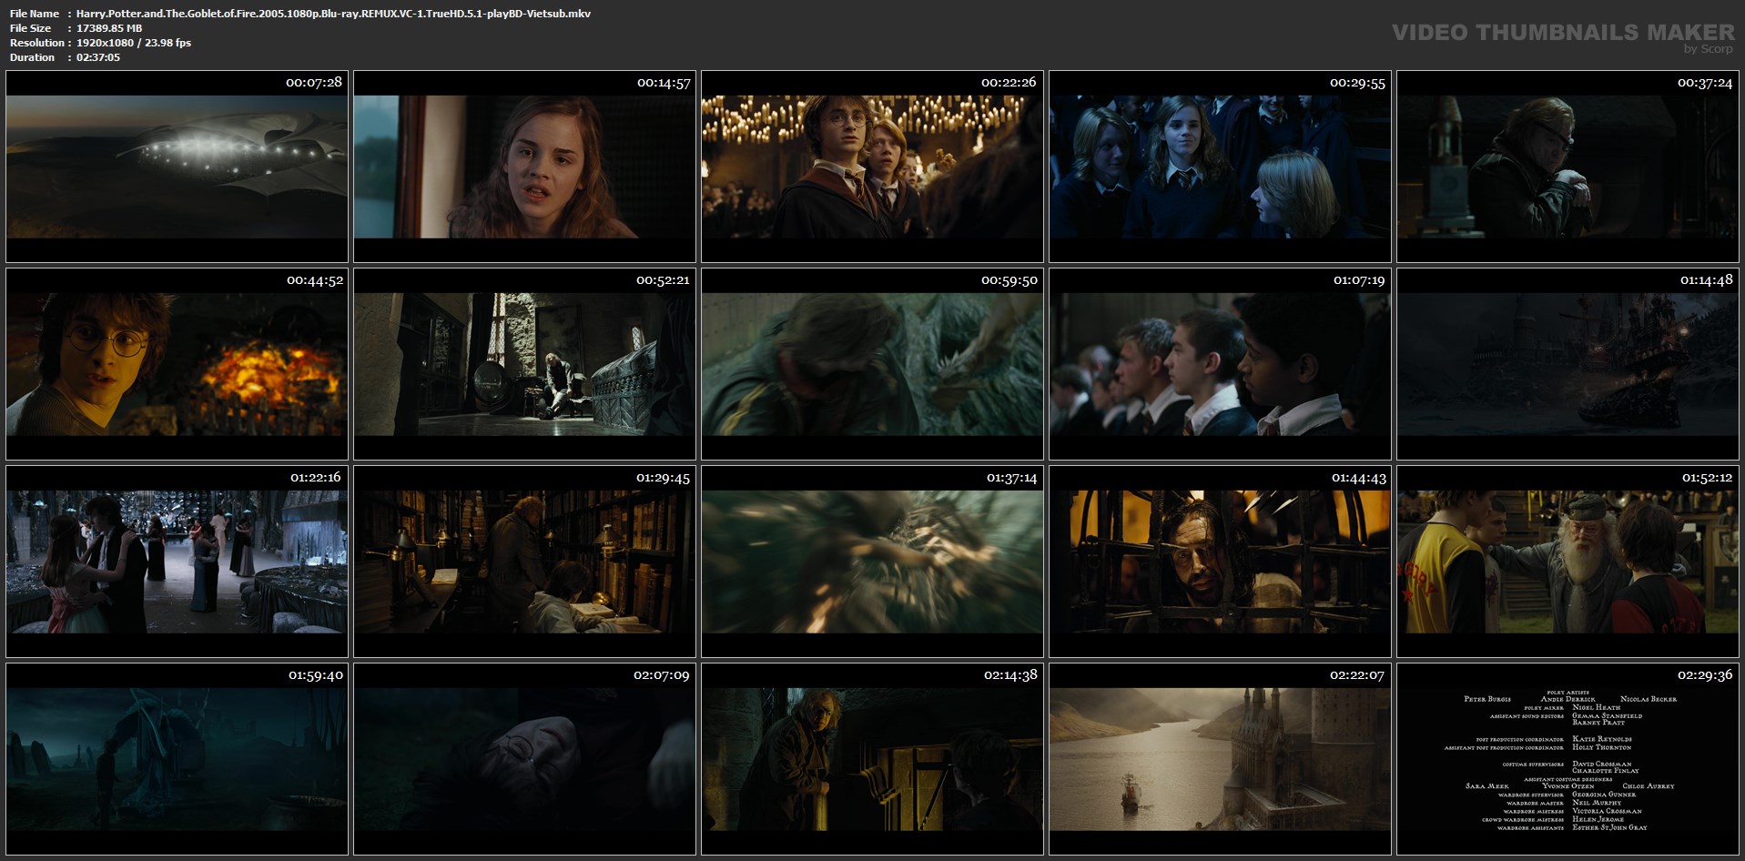This screenshot has width=1745, height=861.
Task: Click the timestamp text 01:07:19
Action: pos(1359,279)
